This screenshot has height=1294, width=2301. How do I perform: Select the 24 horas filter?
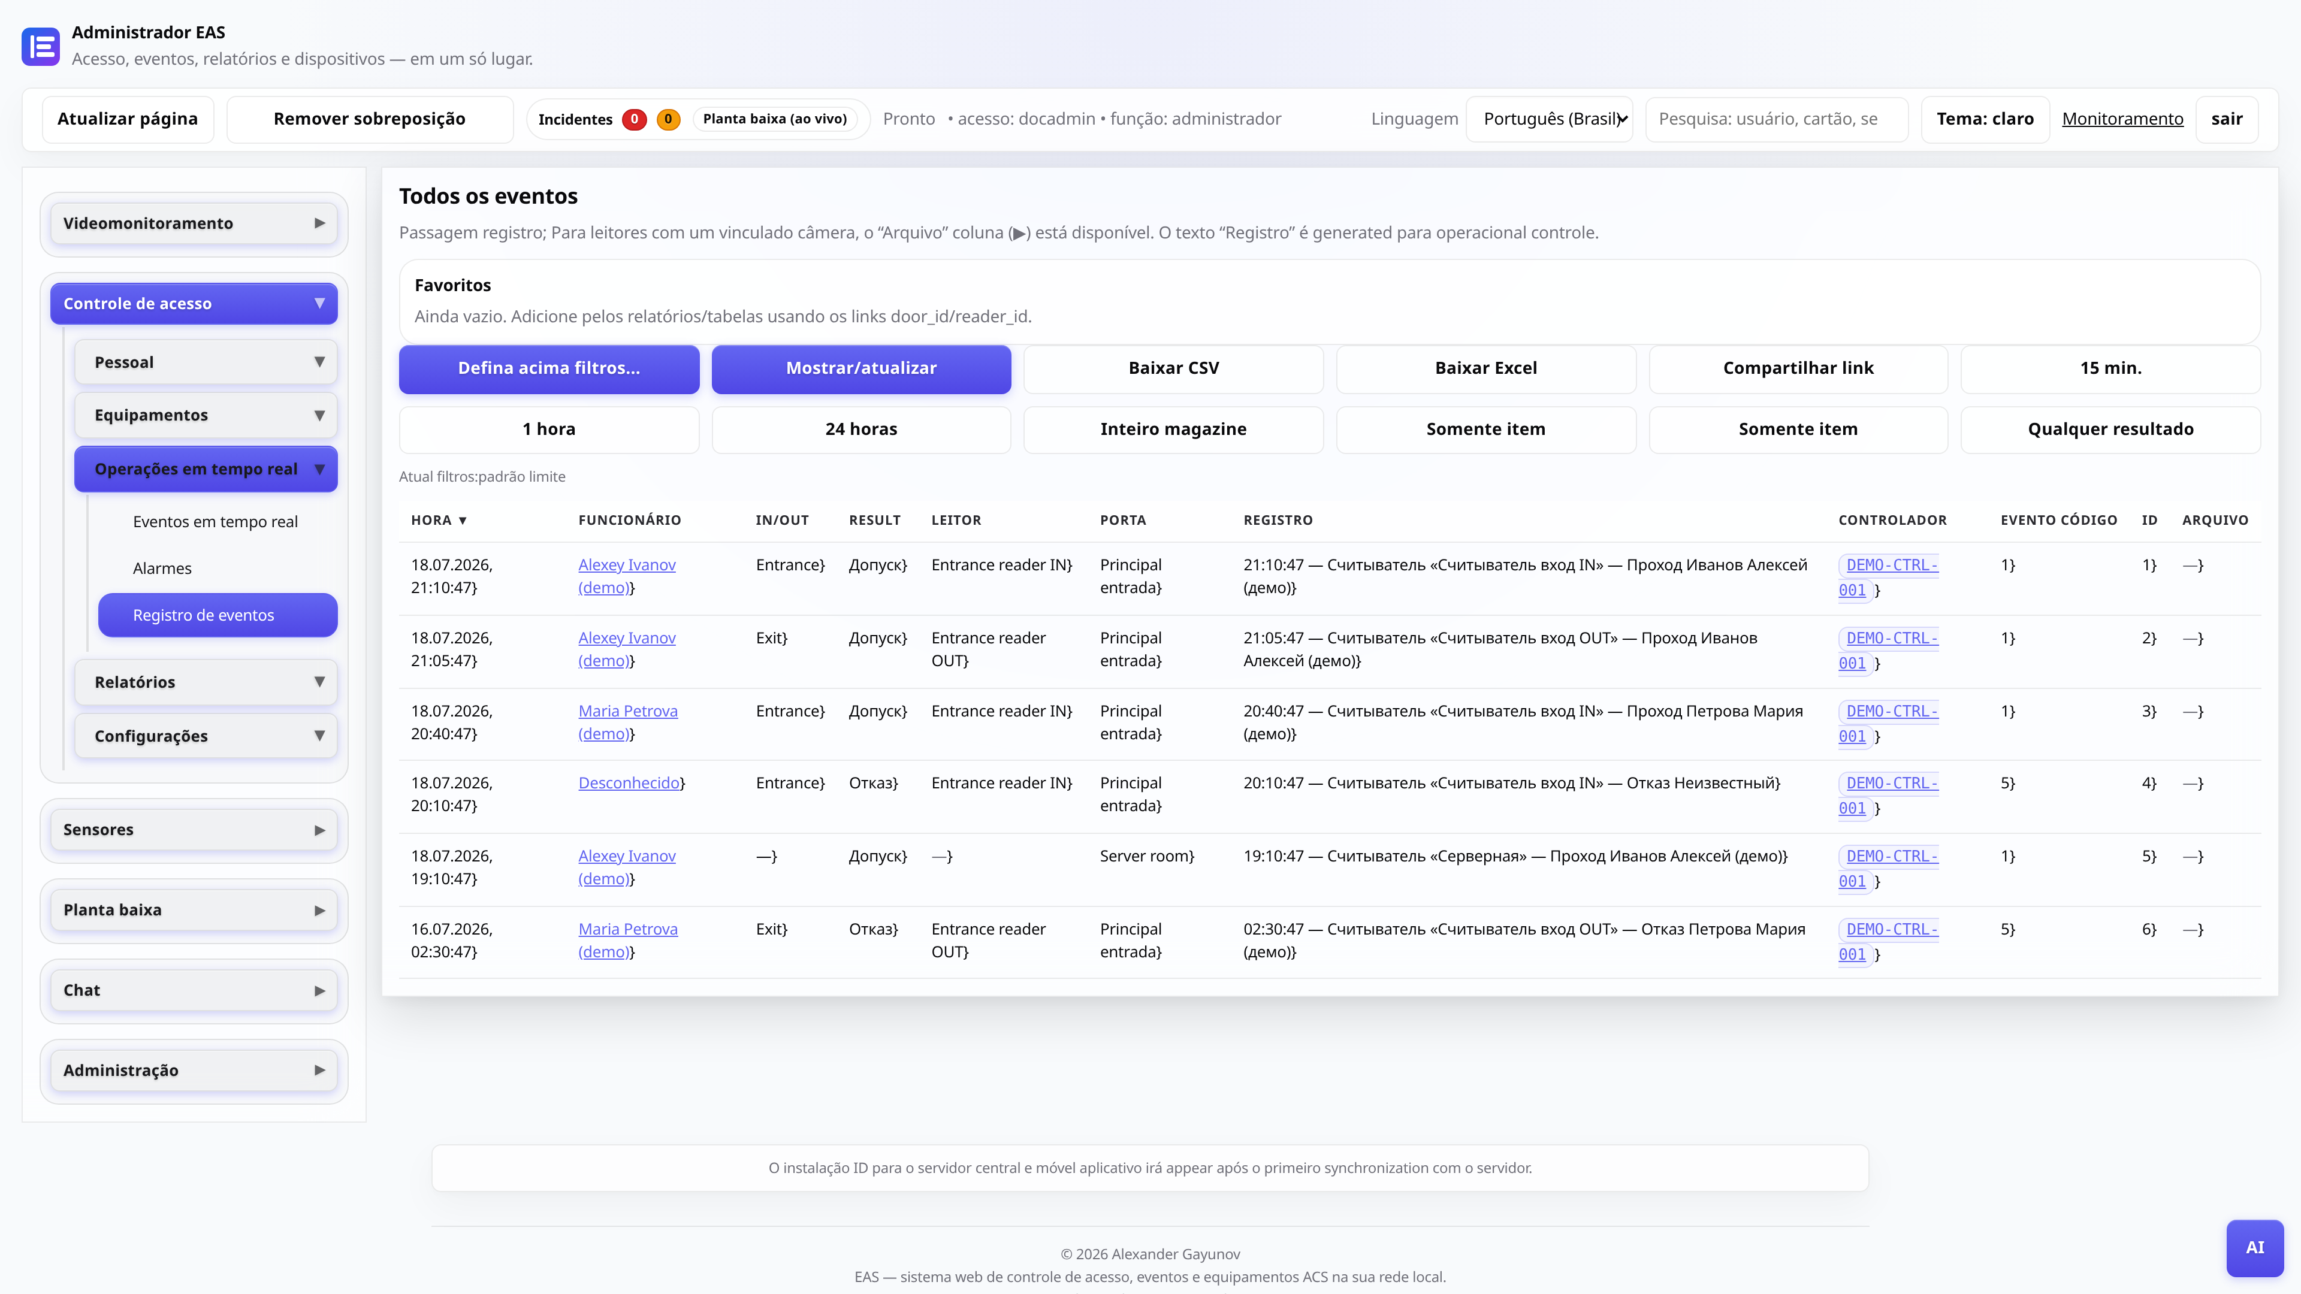pos(861,430)
